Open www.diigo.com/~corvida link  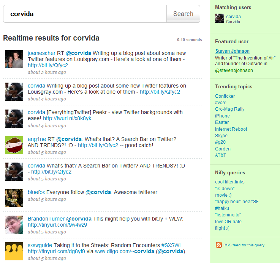tap(125, 251)
